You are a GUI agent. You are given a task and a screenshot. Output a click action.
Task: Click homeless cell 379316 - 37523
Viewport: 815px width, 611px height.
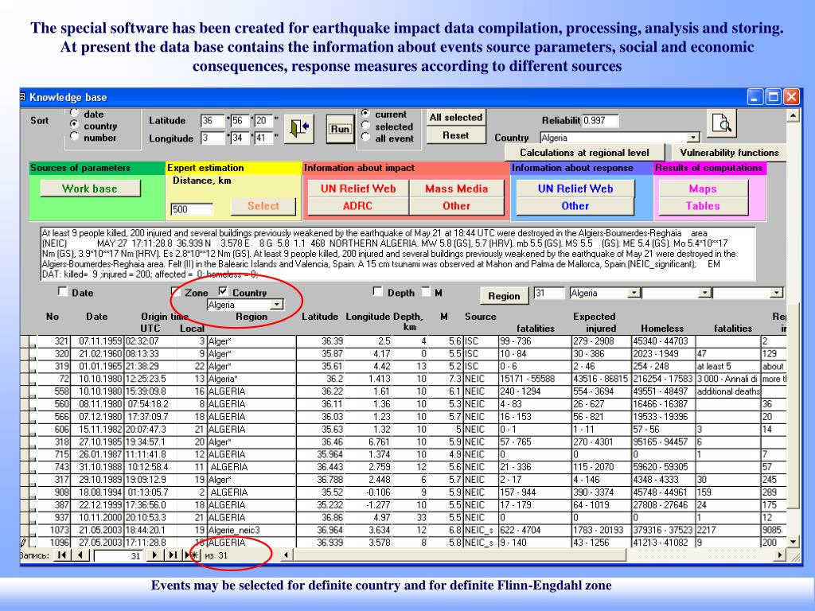[x=663, y=530]
